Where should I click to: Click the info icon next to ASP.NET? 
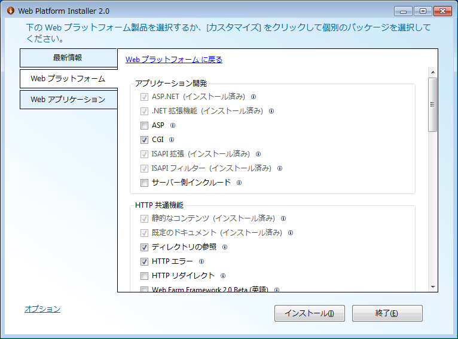[x=254, y=97]
